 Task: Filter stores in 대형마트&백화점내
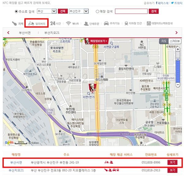(159, 23)
